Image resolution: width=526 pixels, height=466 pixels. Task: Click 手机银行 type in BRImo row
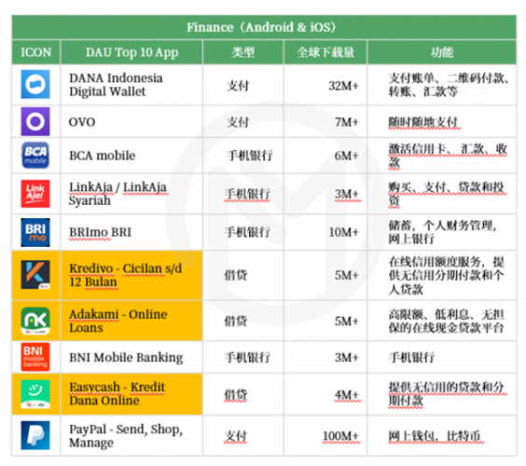click(x=247, y=232)
